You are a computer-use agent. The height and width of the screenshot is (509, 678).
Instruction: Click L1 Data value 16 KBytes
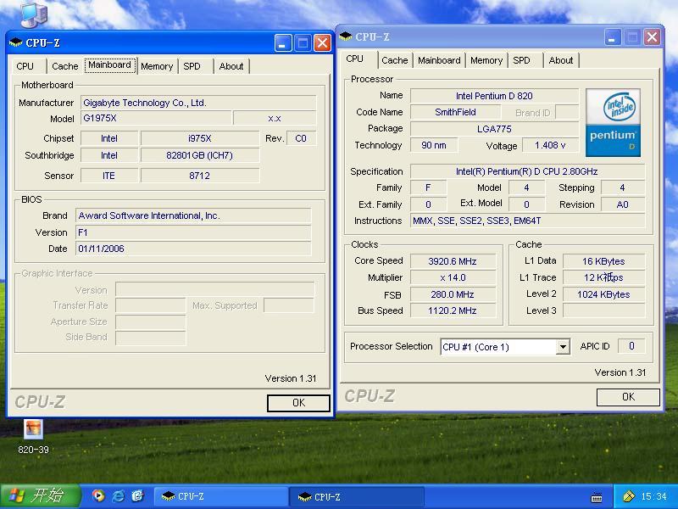coord(603,261)
